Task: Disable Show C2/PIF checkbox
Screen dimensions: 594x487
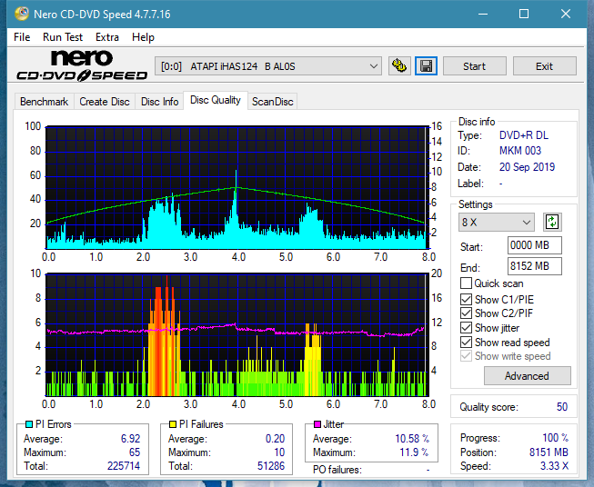Action: pos(466,313)
